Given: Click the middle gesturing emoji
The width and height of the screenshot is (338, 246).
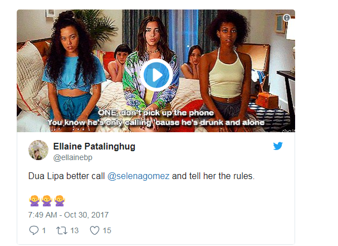Looking at the screenshot, I should coord(46,201).
